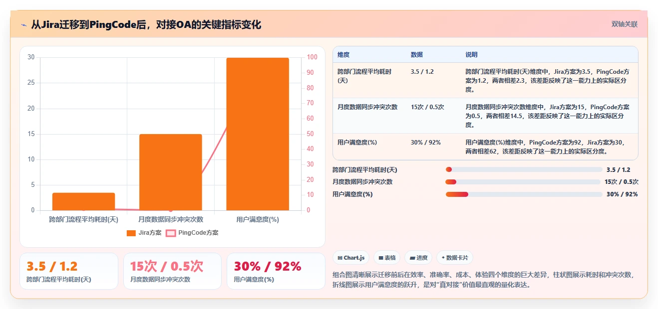Click the 30% / 92% value beside the progress bar
The width and height of the screenshot is (658, 309).
coord(622,194)
